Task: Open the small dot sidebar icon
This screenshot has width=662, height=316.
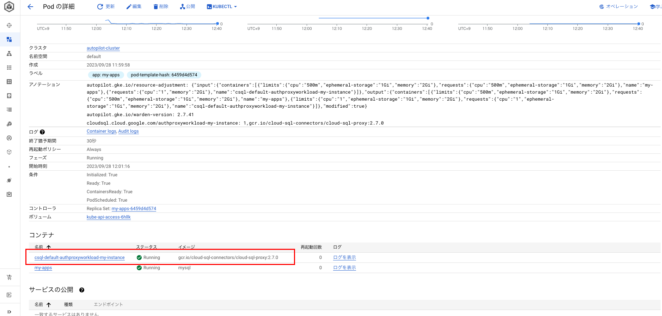Action: pos(9,167)
